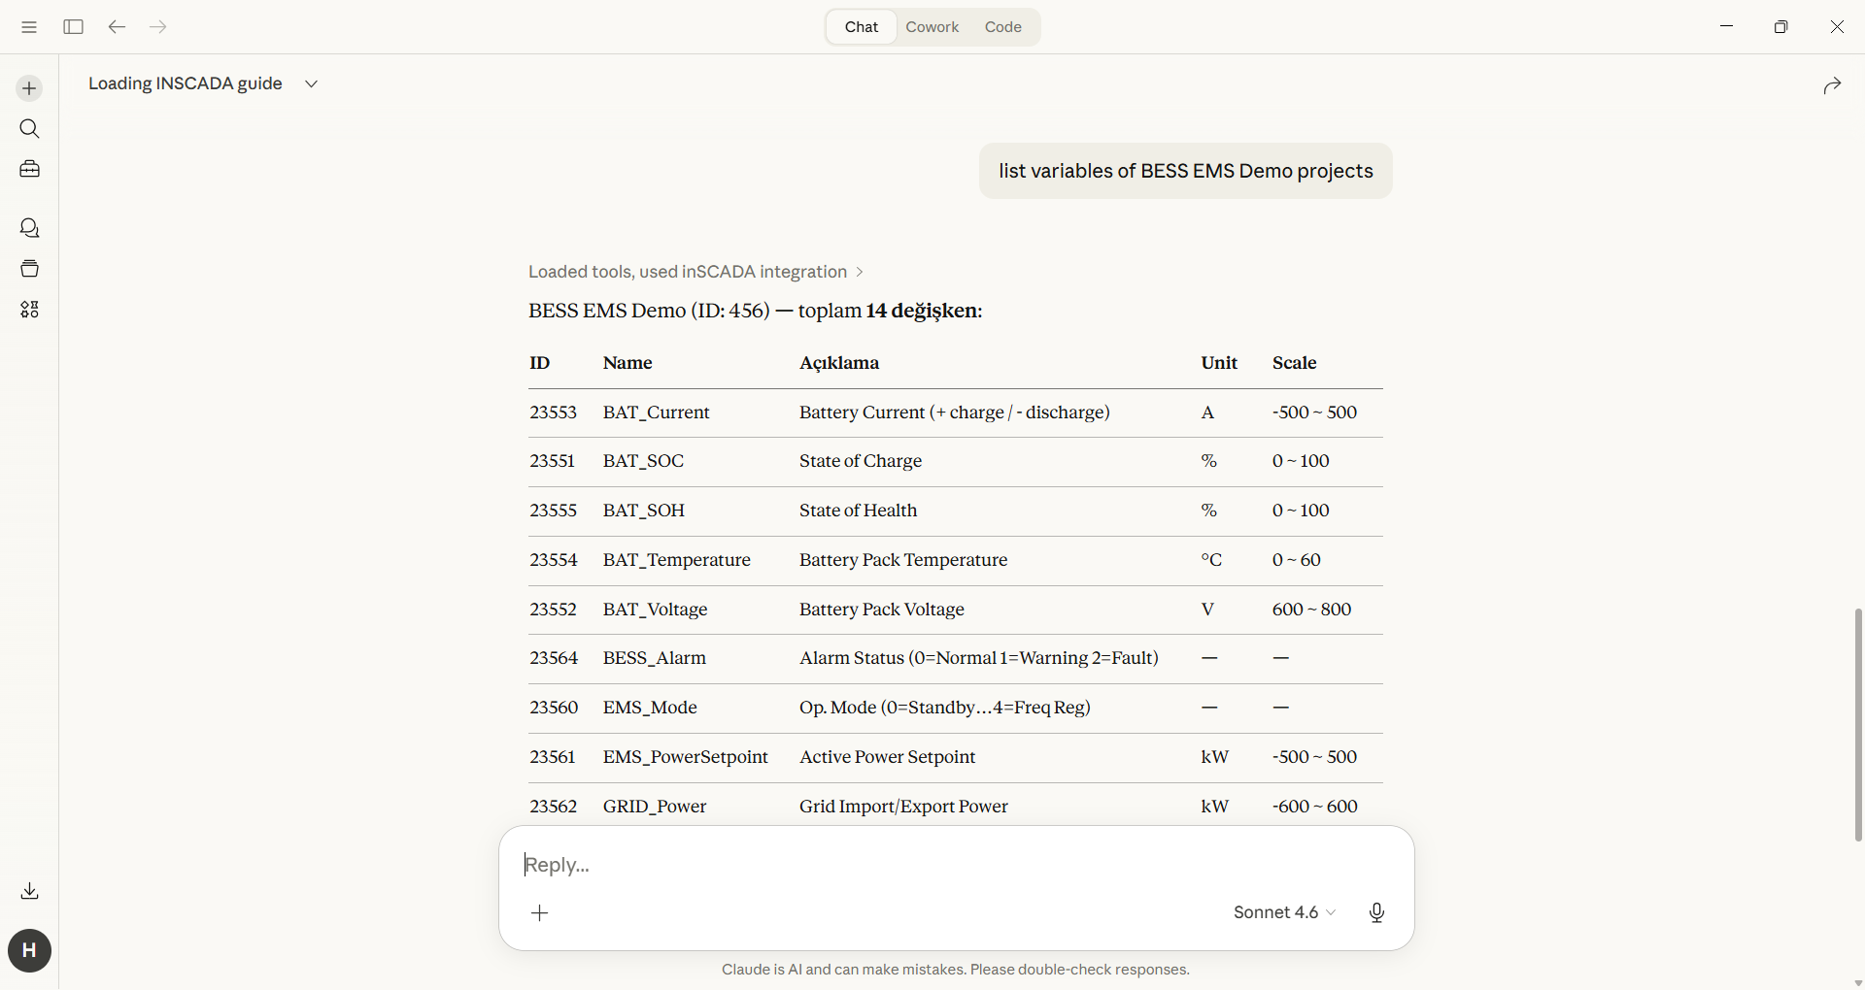Toggle the sidebar panel visibility
This screenshot has width=1865, height=990.
73,27
